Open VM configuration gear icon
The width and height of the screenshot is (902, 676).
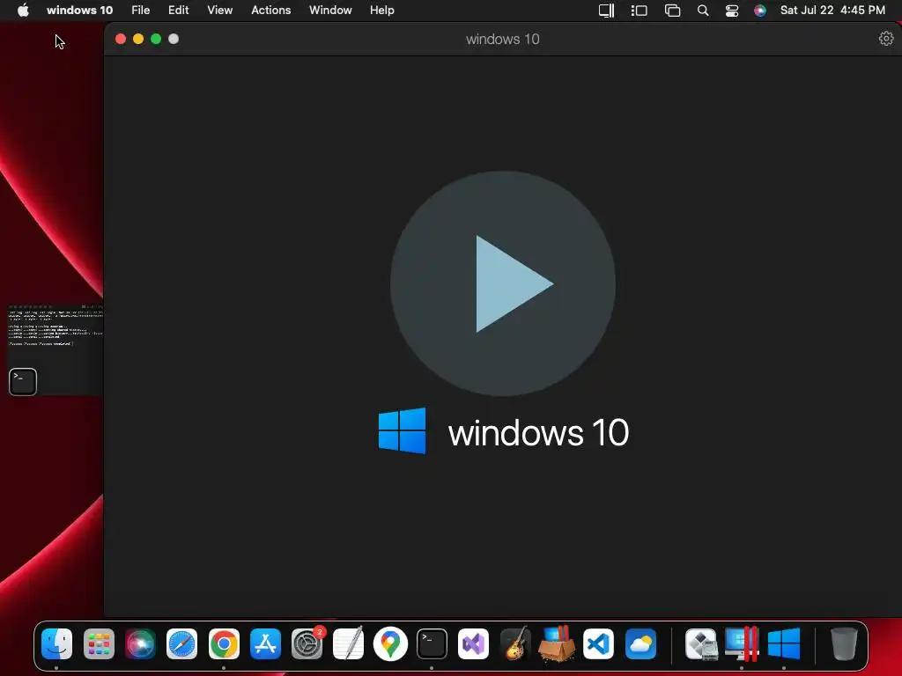pyautogui.click(x=886, y=39)
